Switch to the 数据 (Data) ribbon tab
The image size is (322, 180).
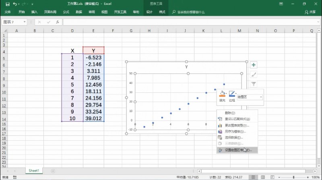(79, 12)
